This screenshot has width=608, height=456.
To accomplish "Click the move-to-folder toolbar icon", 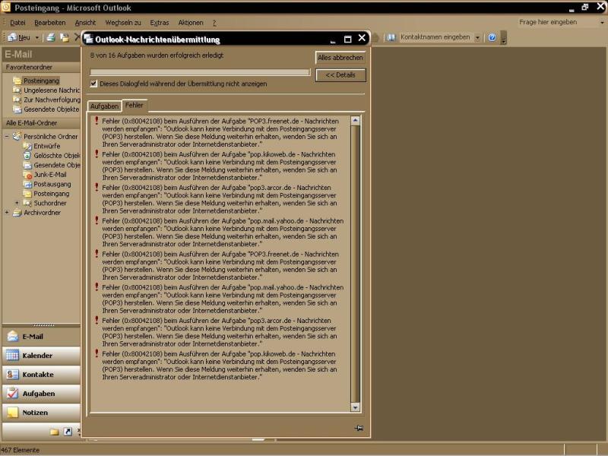I will pyautogui.click(x=65, y=37).
